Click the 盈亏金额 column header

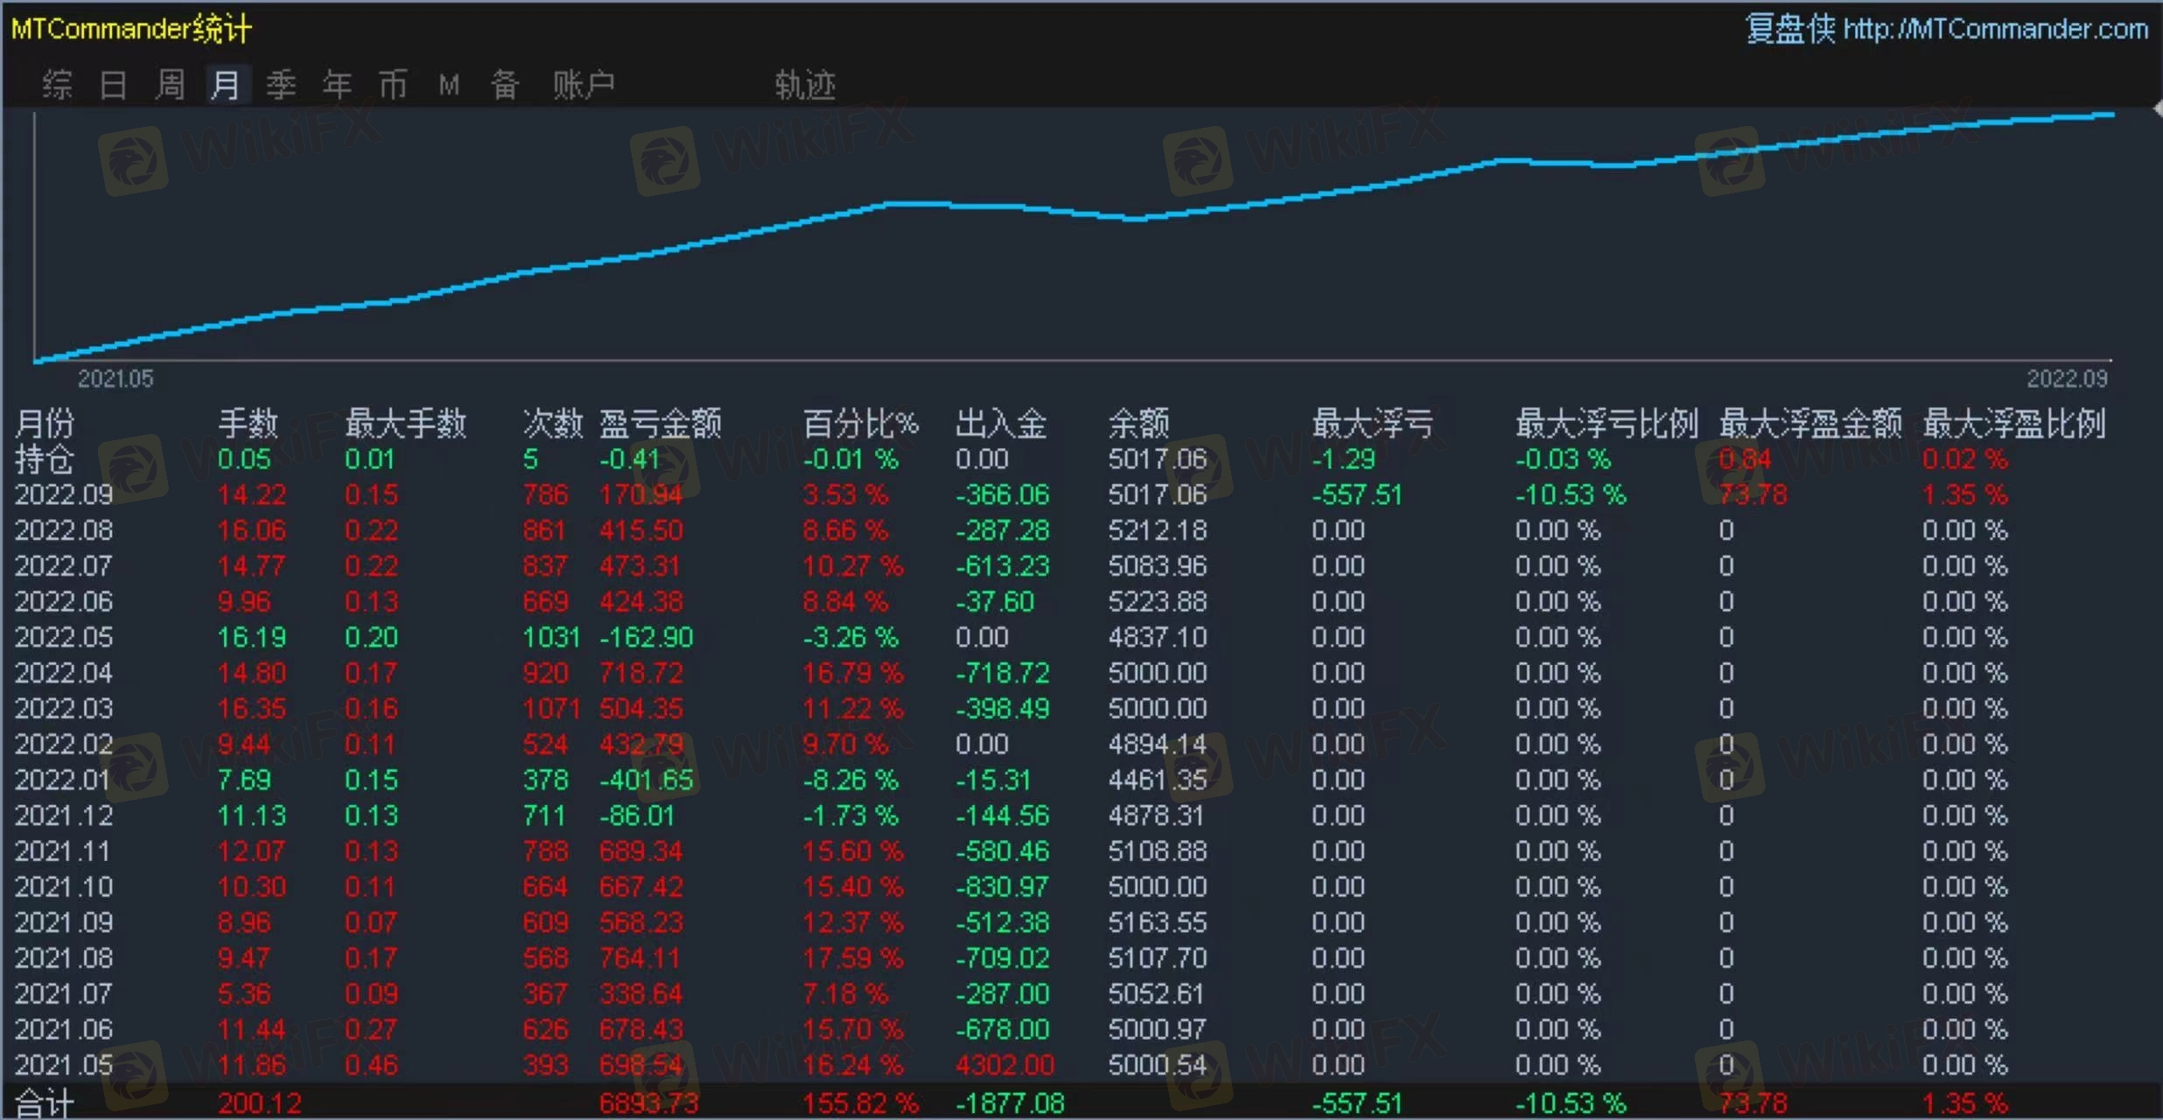click(661, 423)
